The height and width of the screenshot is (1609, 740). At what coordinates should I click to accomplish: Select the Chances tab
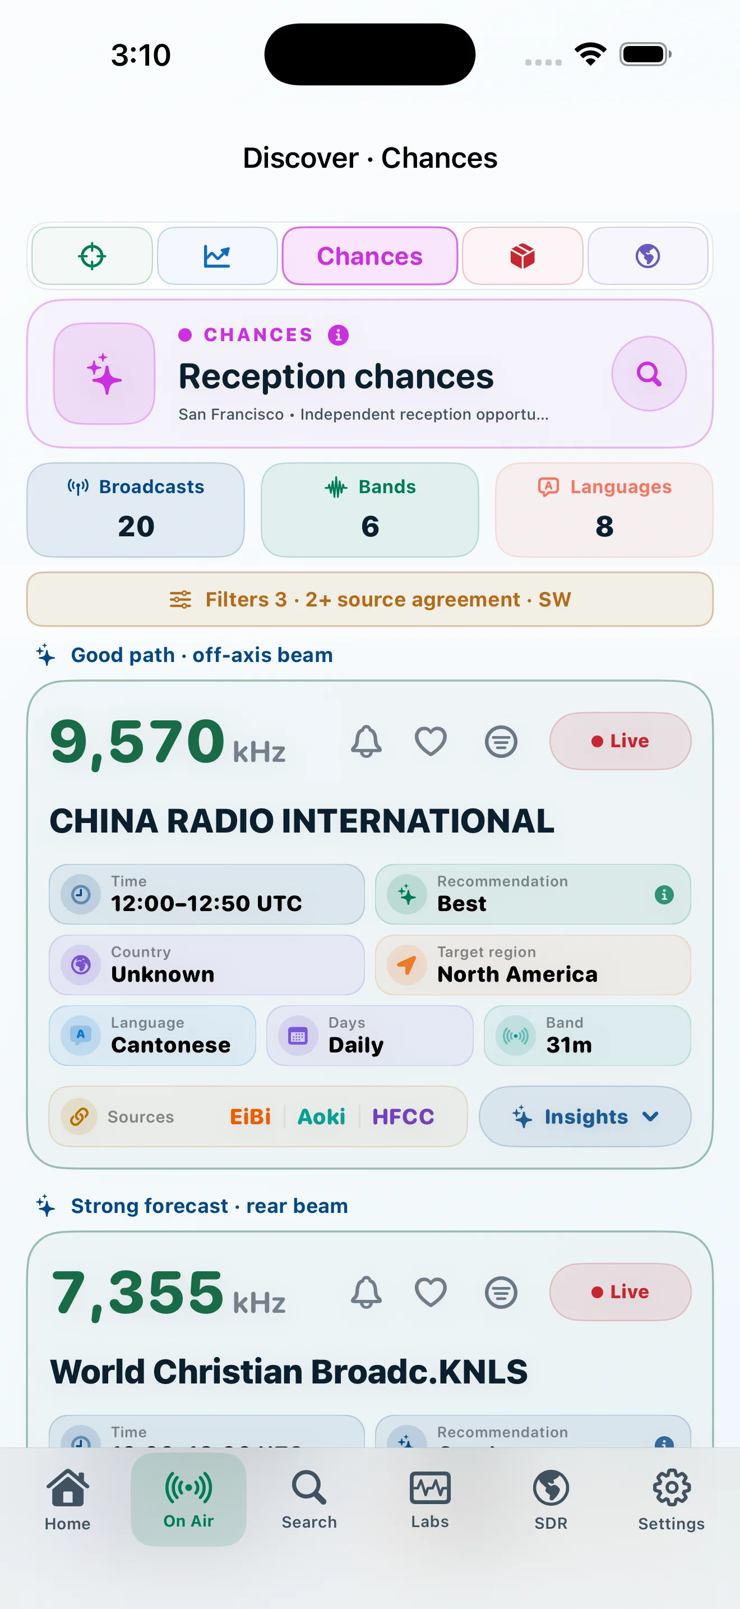click(370, 256)
